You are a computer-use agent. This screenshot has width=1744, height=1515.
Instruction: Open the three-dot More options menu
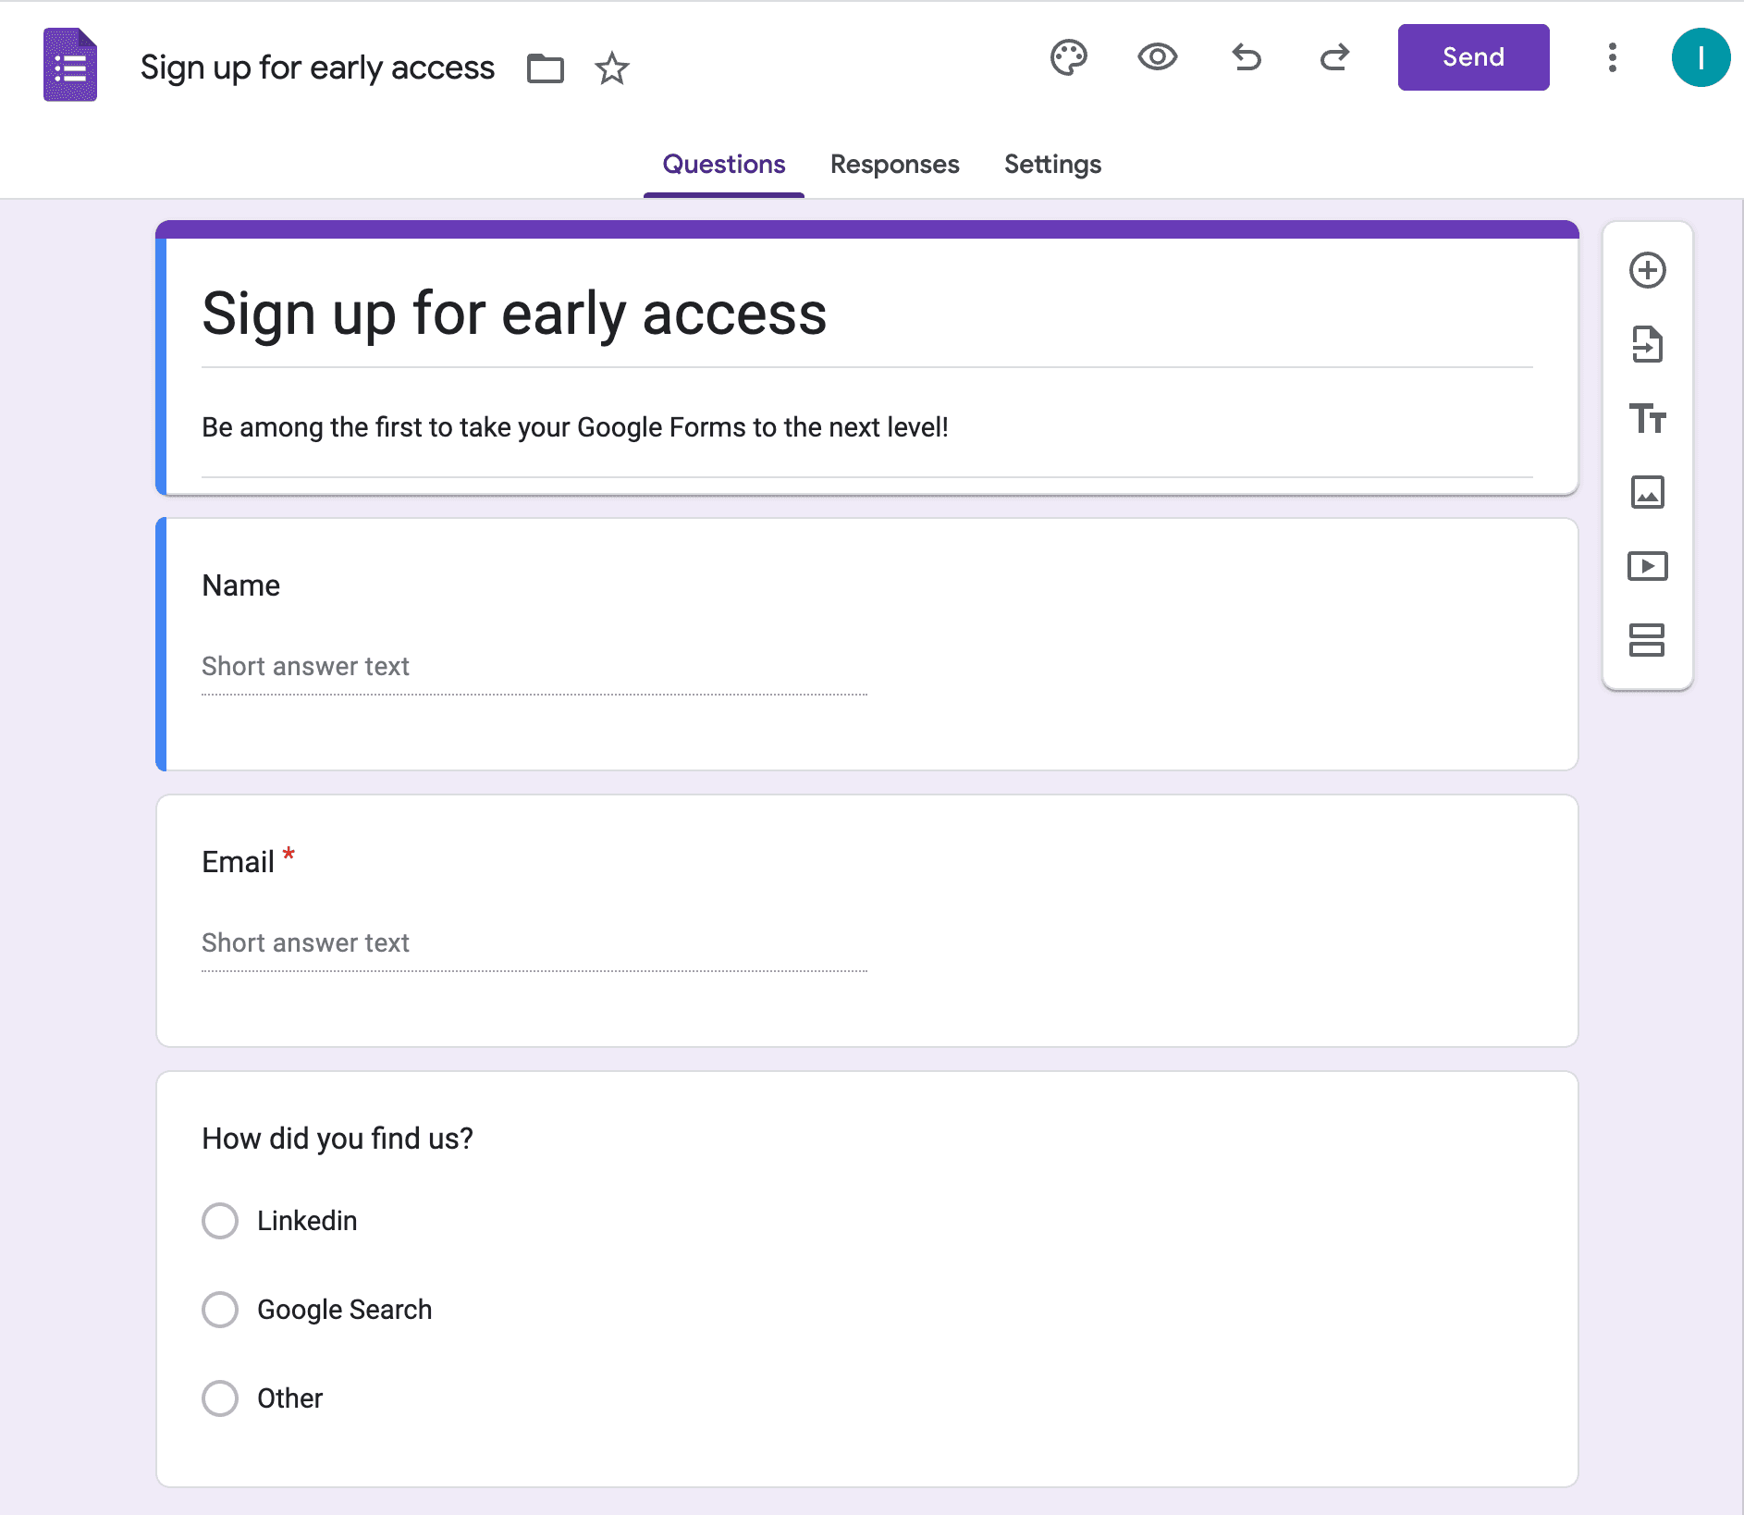(x=1612, y=58)
